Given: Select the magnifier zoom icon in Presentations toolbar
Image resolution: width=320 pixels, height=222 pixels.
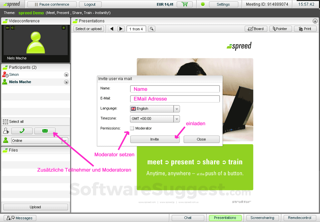Looking at the screenshot, I should (151, 29).
